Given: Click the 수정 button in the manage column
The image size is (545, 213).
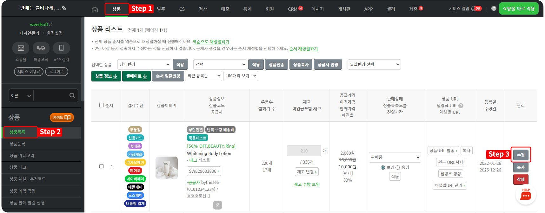Looking at the screenshot, I should [521, 155].
